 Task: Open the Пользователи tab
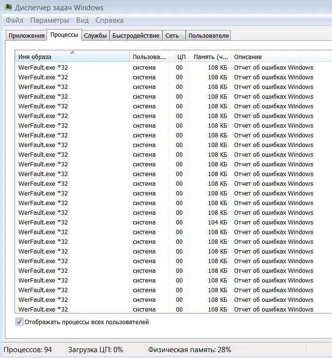(x=208, y=36)
